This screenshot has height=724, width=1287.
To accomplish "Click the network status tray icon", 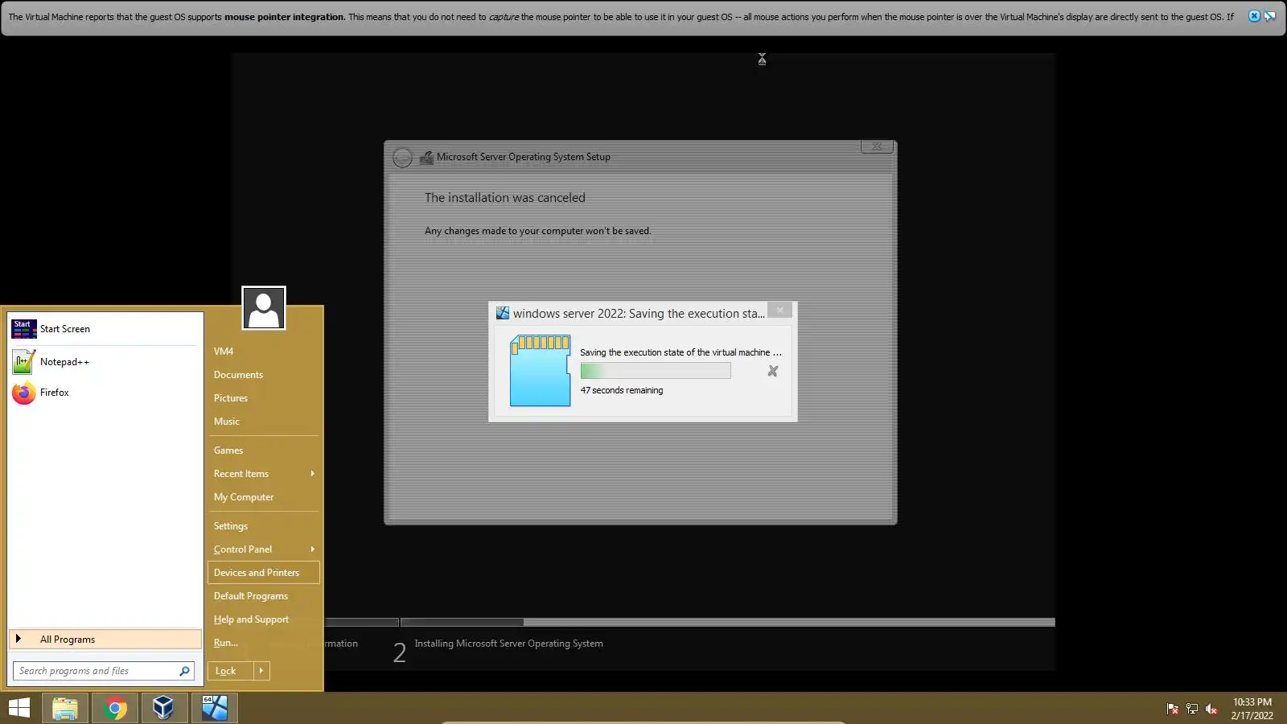I will click(1192, 709).
